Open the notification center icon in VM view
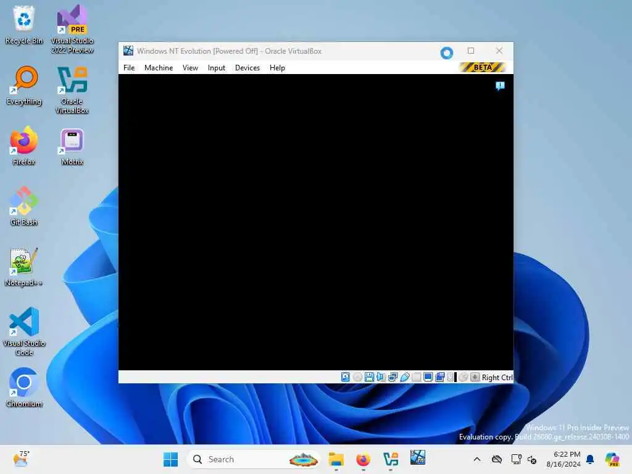Screen dimensions: 632x474 (500, 86)
